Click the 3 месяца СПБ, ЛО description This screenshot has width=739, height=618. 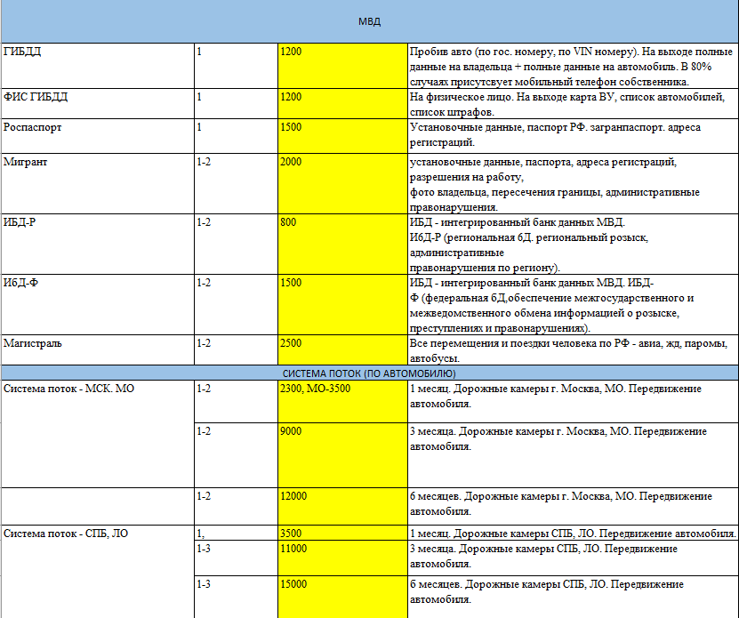[573, 558]
